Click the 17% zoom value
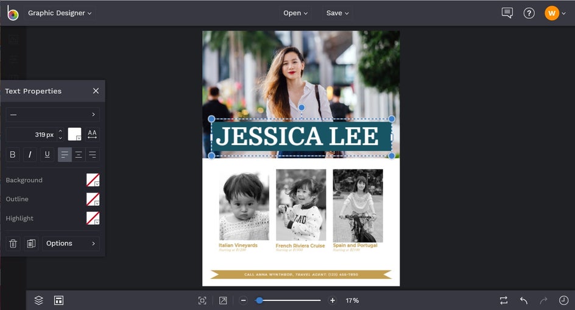575x310 pixels. tap(352, 300)
